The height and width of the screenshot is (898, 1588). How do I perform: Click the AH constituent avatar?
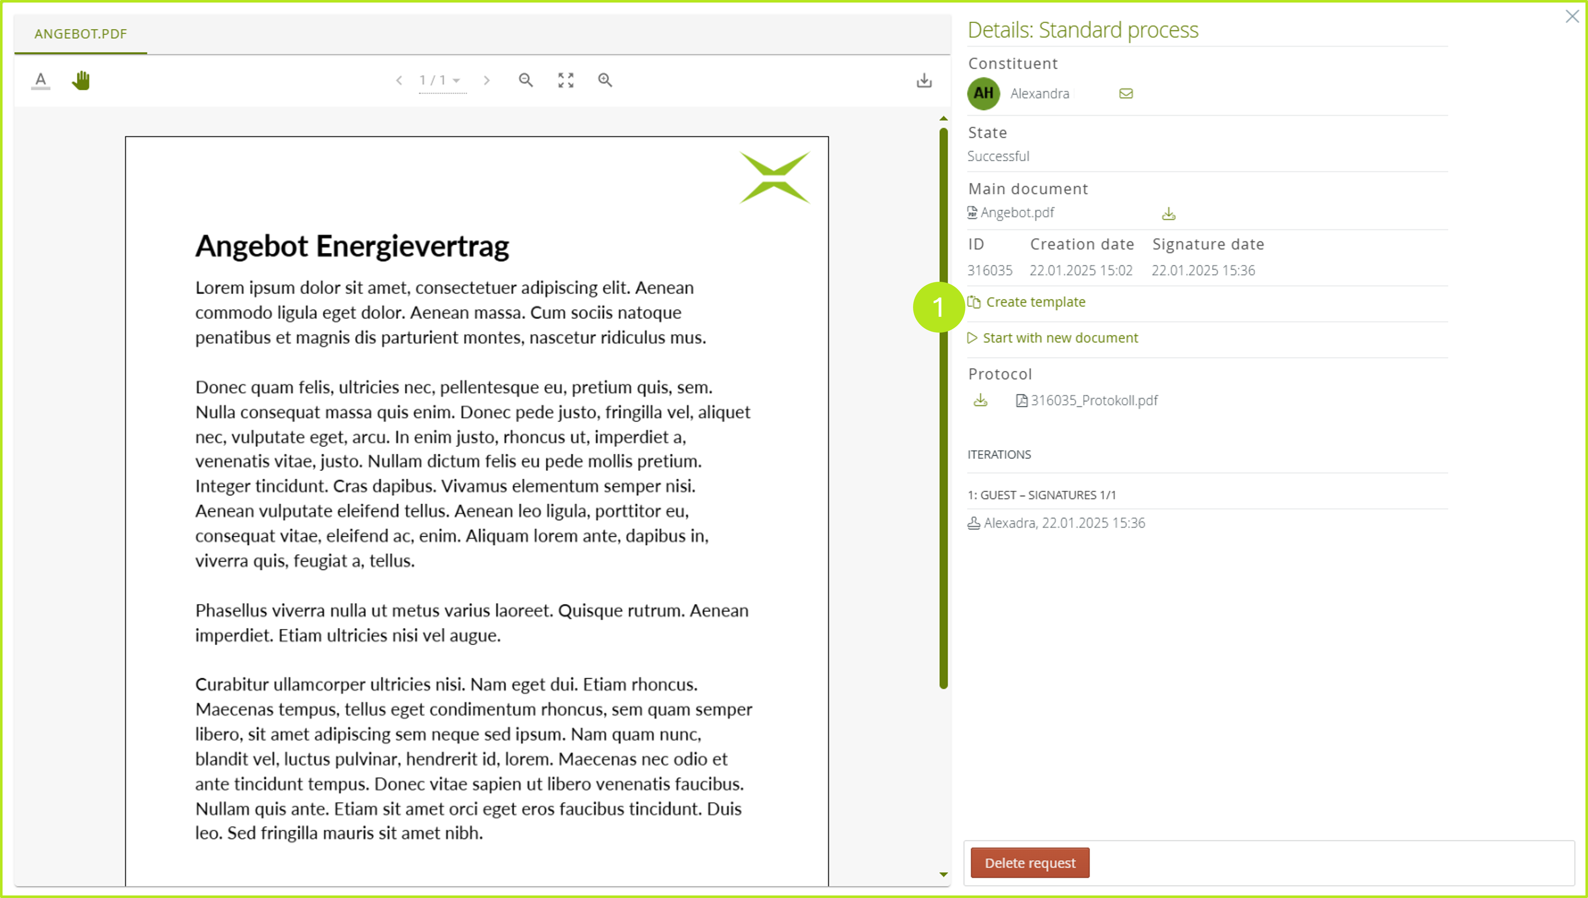pyautogui.click(x=983, y=94)
